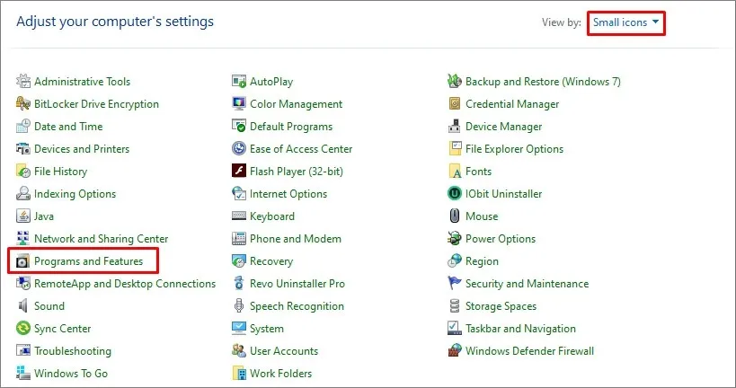The width and height of the screenshot is (736, 388).
Task: Open the Windows Defender Firewall link
Action: [x=529, y=351]
